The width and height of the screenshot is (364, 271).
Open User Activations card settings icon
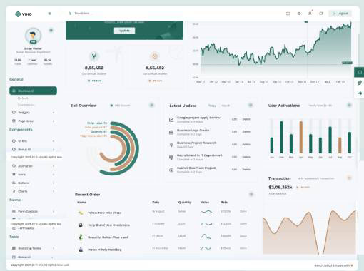[349, 105]
